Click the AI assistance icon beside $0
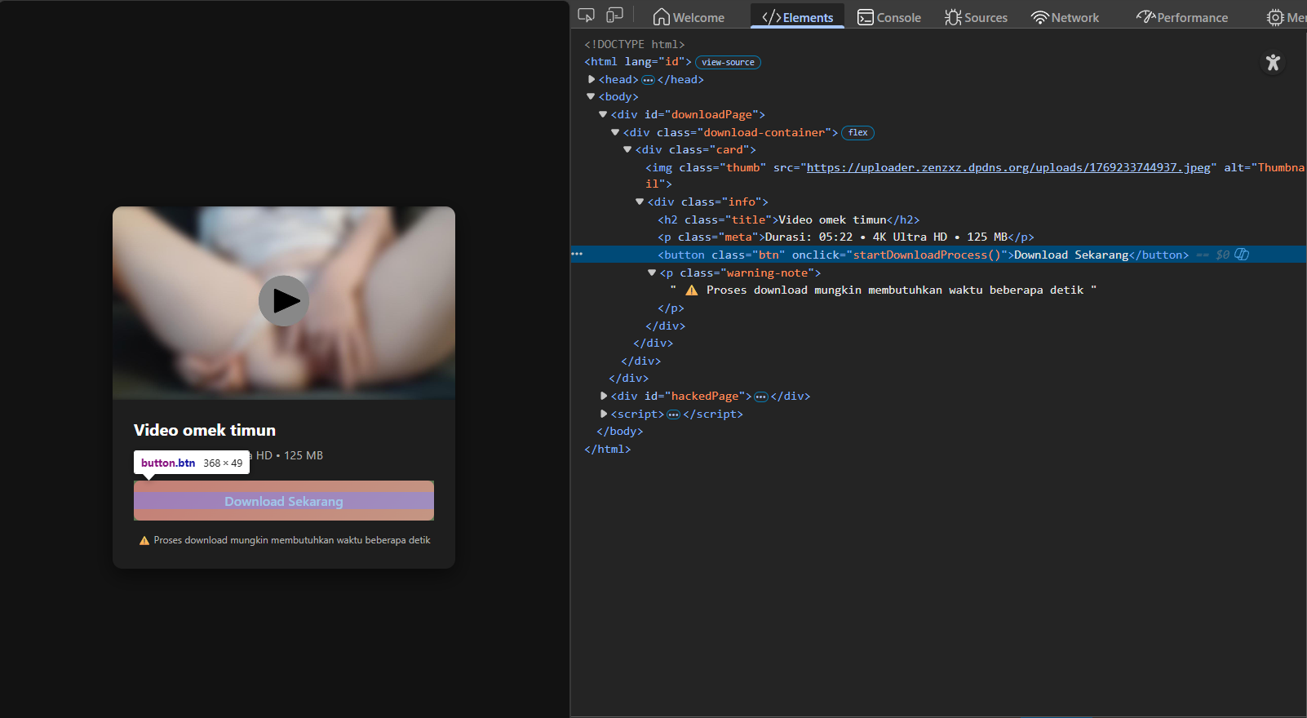 1242,255
